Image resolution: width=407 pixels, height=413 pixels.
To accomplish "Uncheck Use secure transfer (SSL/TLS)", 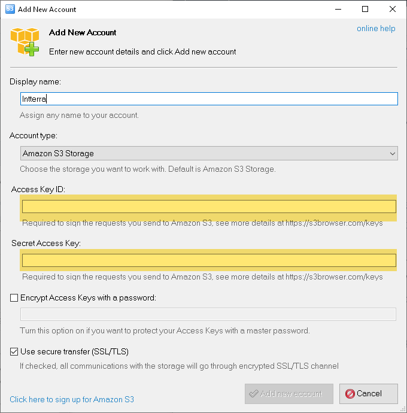I will 14,351.
